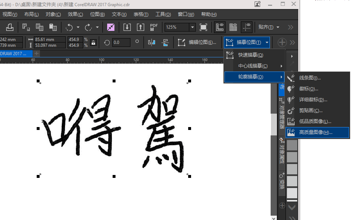Click the Redo arrow icon

point(88,27)
